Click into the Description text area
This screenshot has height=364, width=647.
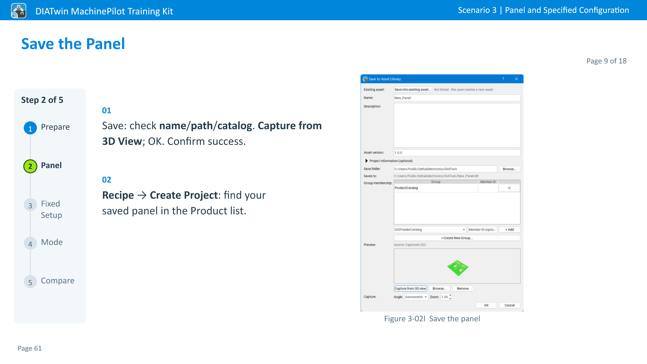pos(457,125)
